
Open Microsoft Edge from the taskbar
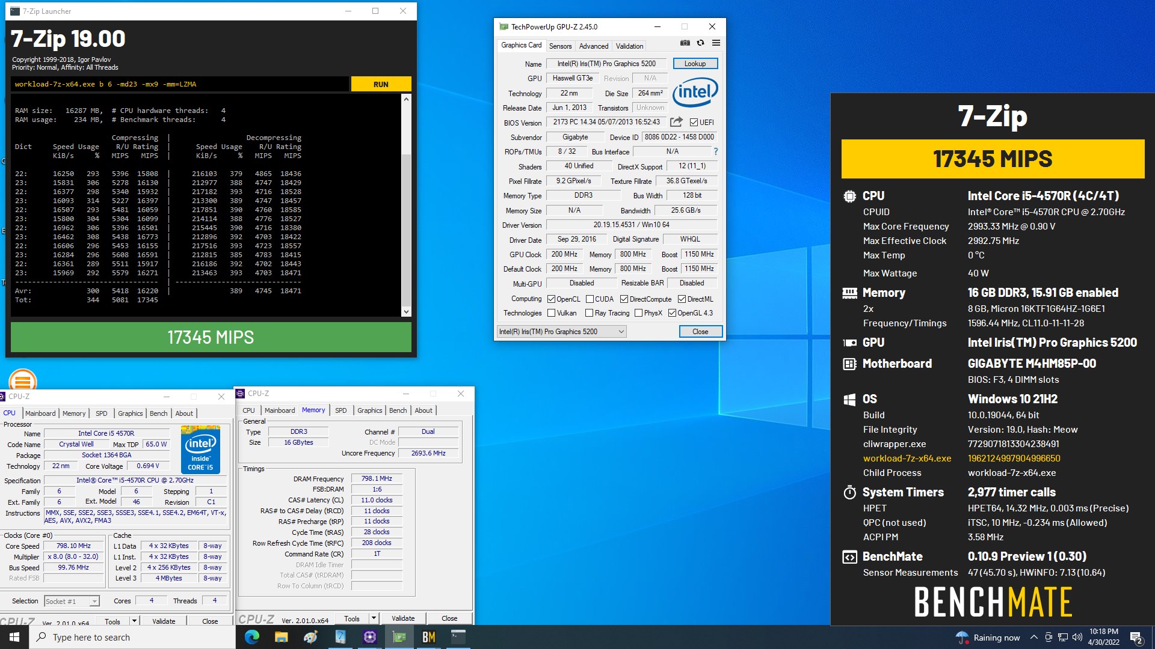(x=252, y=637)
